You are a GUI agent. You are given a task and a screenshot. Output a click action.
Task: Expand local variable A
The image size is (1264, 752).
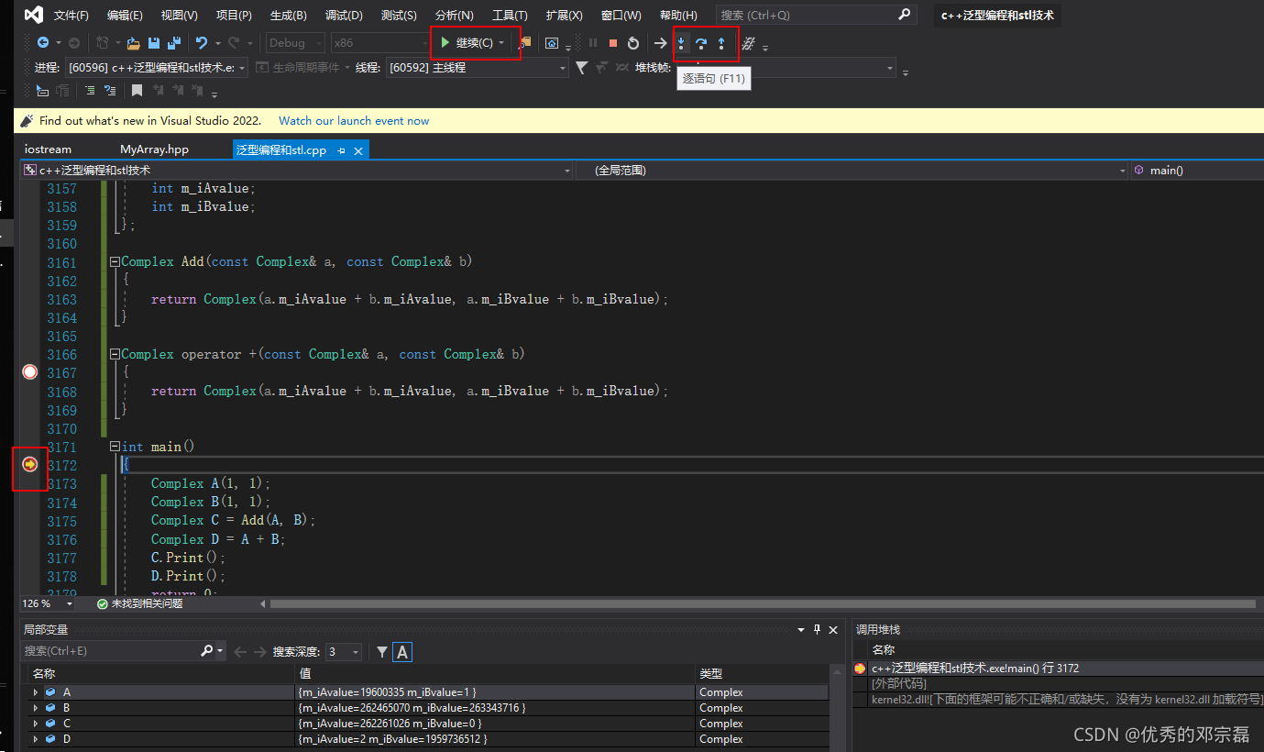coord(36,692)
